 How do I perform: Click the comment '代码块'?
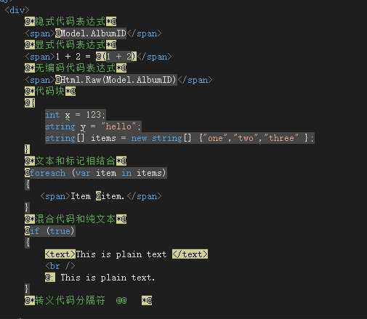(x=50, y=92)
